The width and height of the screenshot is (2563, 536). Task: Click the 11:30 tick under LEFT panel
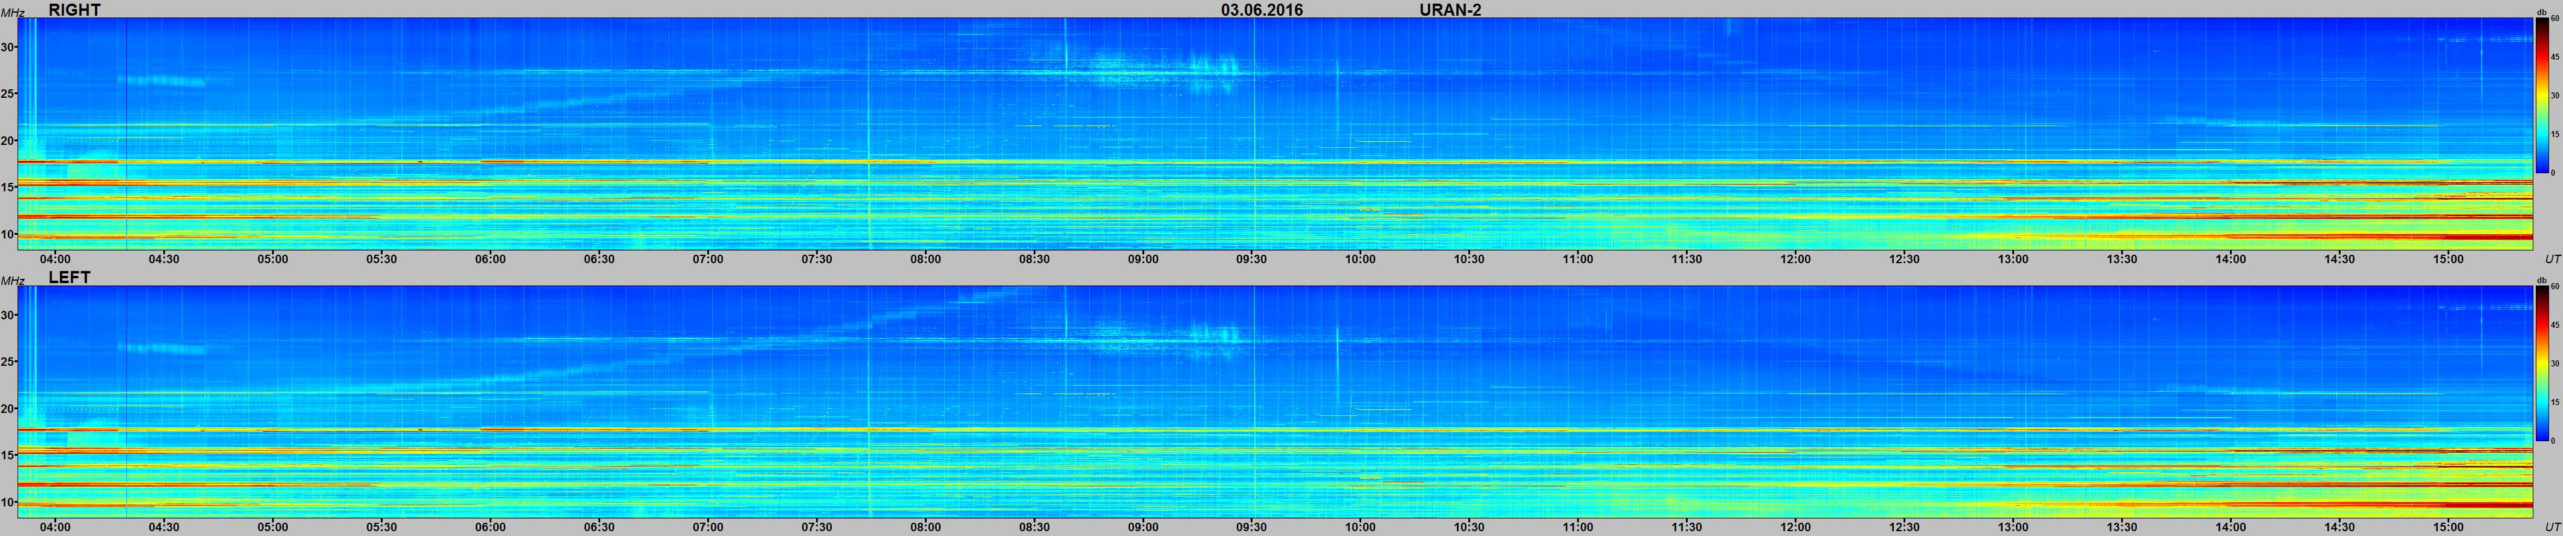[x=1688, y=527]
